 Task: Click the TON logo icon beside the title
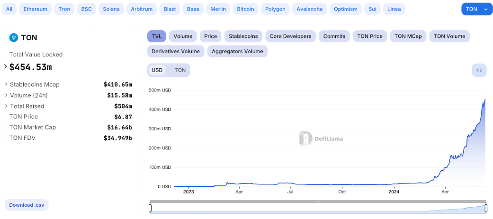(14, 38)
